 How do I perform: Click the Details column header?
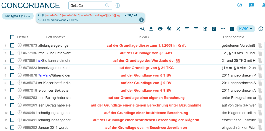(x=23, y=37)
